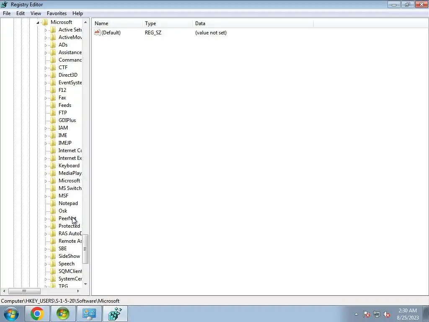Collapse the Microsoft registry key
Viewport: 429px width, 322px height.
[38, 23]
